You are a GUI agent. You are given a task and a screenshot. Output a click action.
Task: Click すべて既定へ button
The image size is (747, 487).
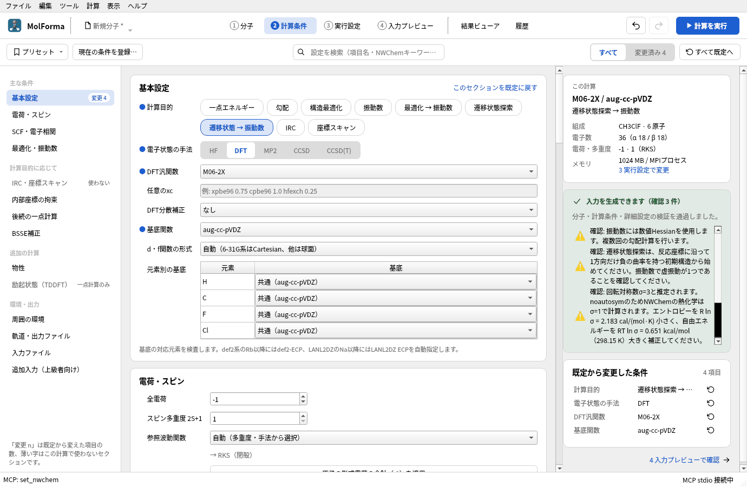[x=710, y=52]
